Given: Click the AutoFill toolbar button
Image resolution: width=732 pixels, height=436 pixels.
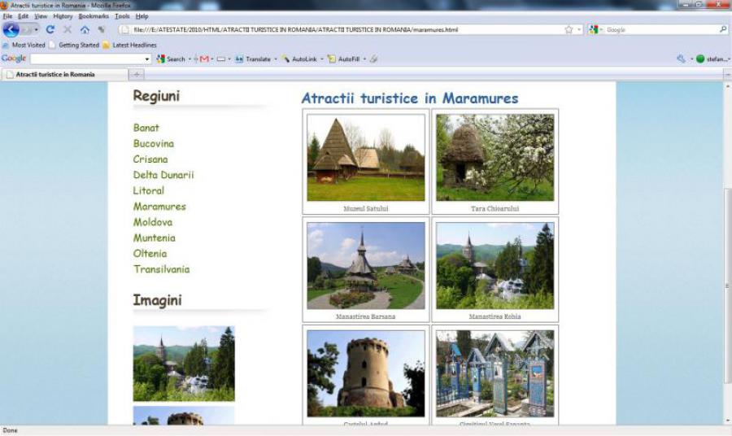Looking at the screenshot, I should click(343, 59).
